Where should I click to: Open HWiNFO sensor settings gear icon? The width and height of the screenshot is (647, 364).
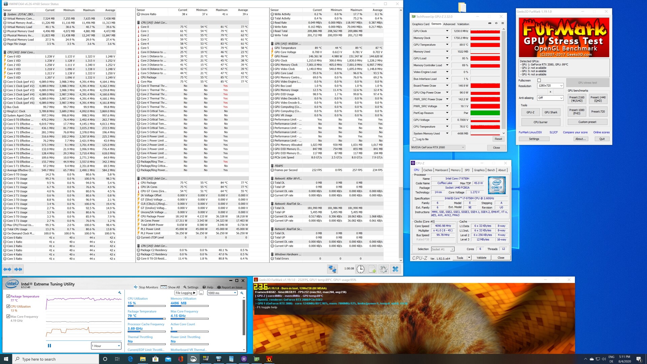(383, 269)
